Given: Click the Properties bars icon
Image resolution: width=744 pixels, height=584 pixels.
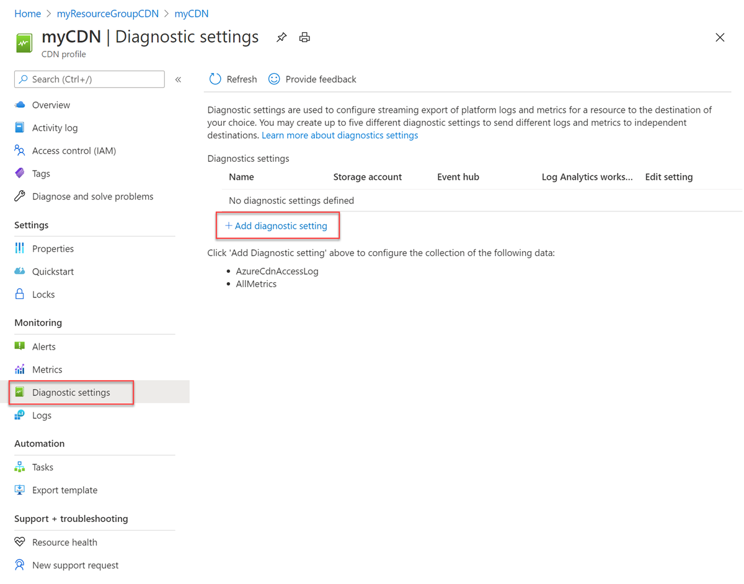Looking at the screenshot, I should point(20,249).
